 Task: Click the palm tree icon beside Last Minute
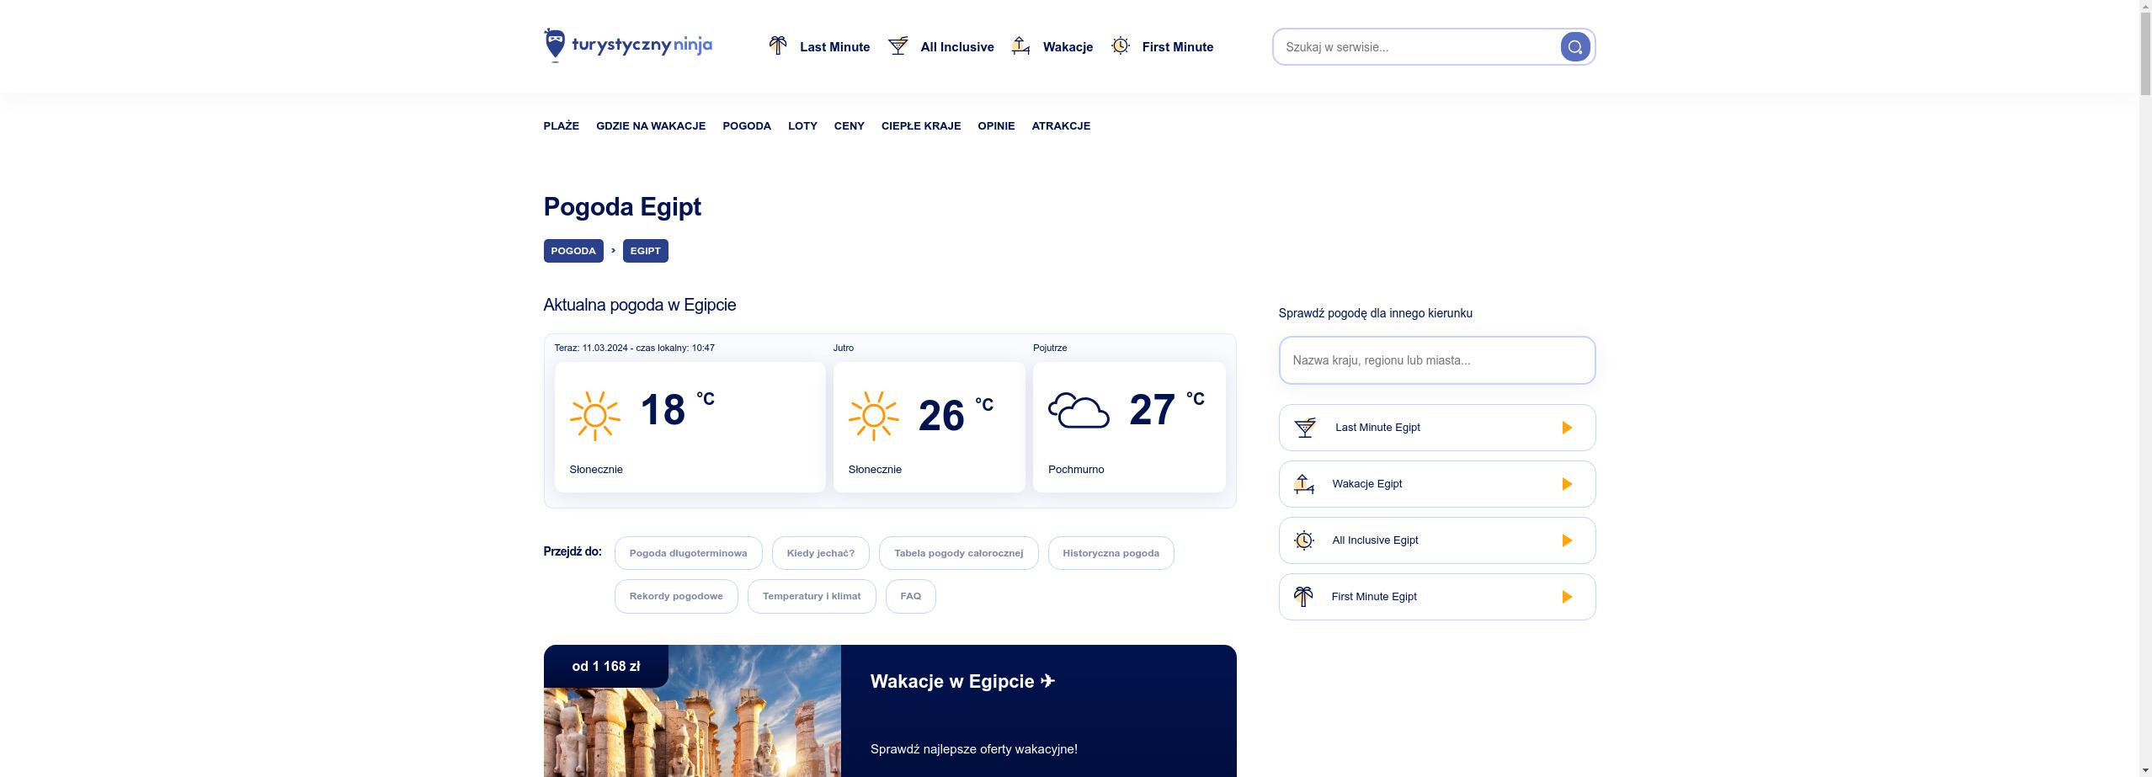click(x=778, y=46)
